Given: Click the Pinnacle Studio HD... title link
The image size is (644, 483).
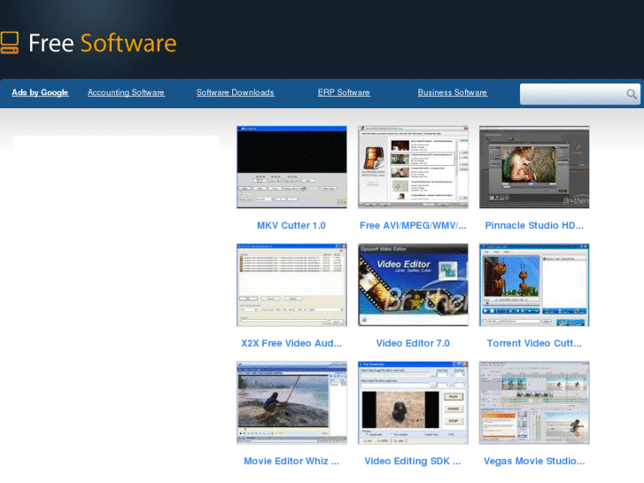Looking at the screenshot, I should (534, 225).
